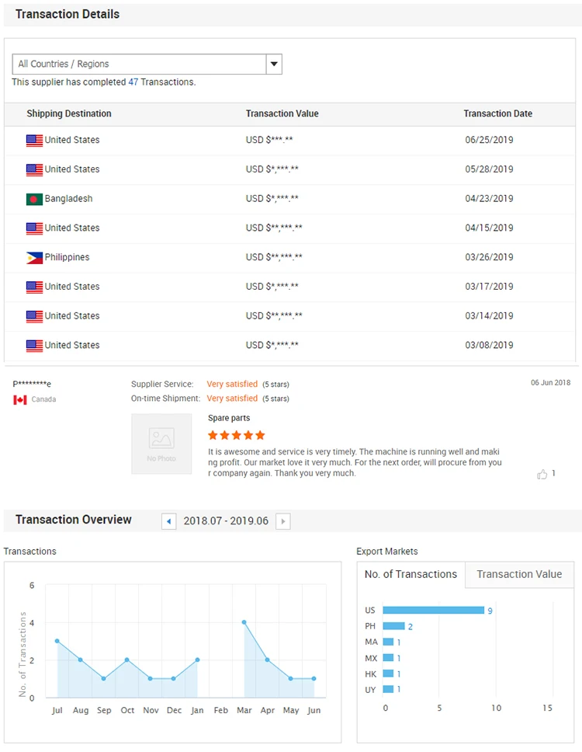582x752 pixels.
Task: Open the All Countries / Regions dropdown
Action: pos(140,64)
